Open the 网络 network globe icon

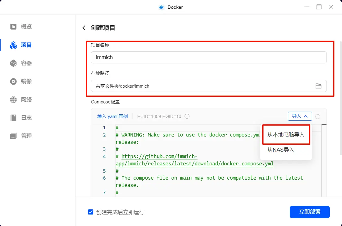(x=13, y=100)
